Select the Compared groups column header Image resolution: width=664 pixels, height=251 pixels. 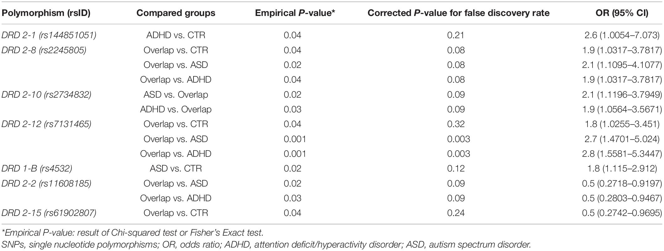point(176,13)
